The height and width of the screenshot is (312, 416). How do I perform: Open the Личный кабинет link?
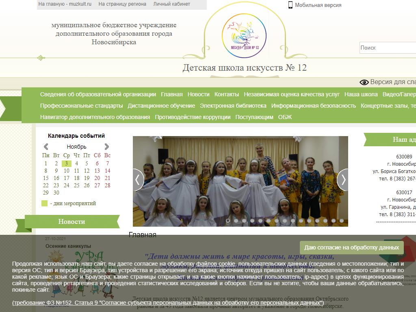[x=171, y=4]
